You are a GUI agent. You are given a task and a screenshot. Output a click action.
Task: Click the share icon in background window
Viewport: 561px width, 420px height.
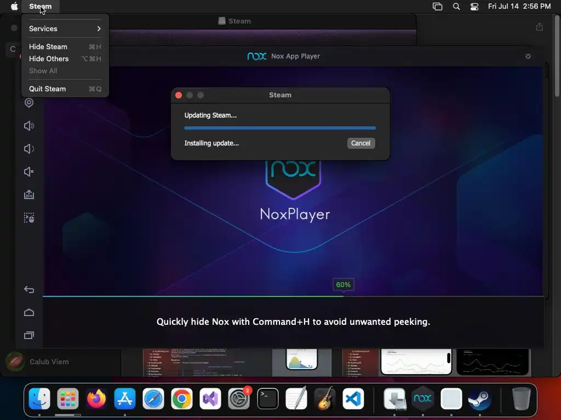540,27
